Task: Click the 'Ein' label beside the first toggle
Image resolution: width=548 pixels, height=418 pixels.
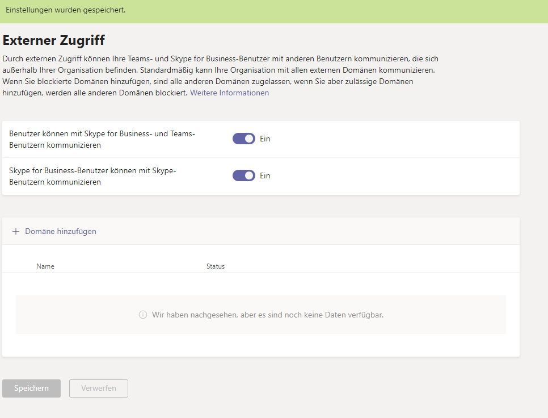Action: [x=265, y=139]
